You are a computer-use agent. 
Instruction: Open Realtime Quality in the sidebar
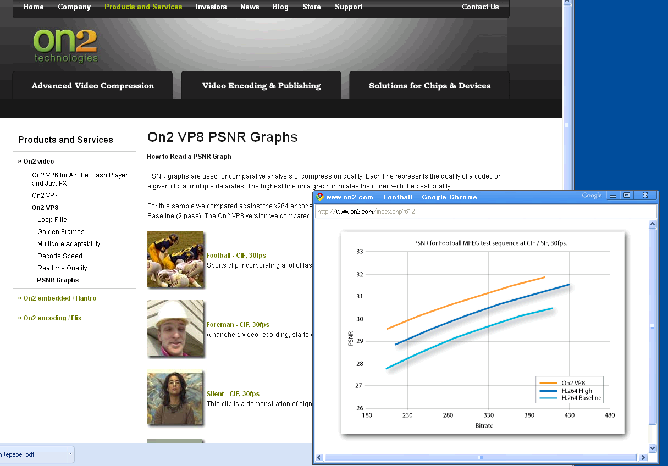tap(62, 268)
